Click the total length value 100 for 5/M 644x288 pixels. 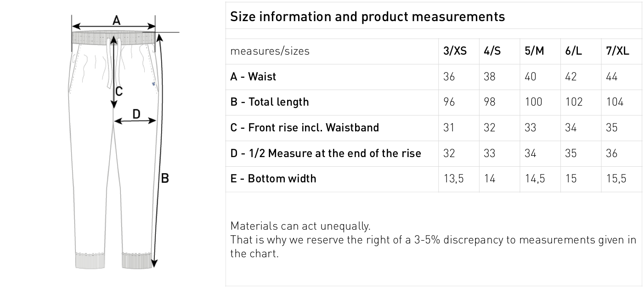click(x=533, y=102)
